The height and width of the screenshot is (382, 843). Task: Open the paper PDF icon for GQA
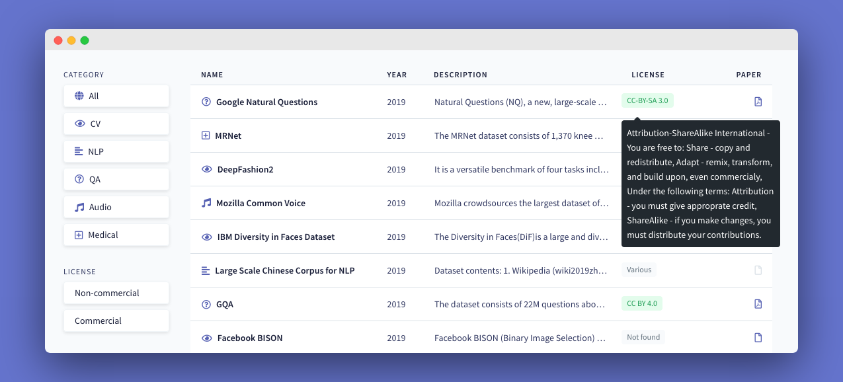click(x=758, y=304)
